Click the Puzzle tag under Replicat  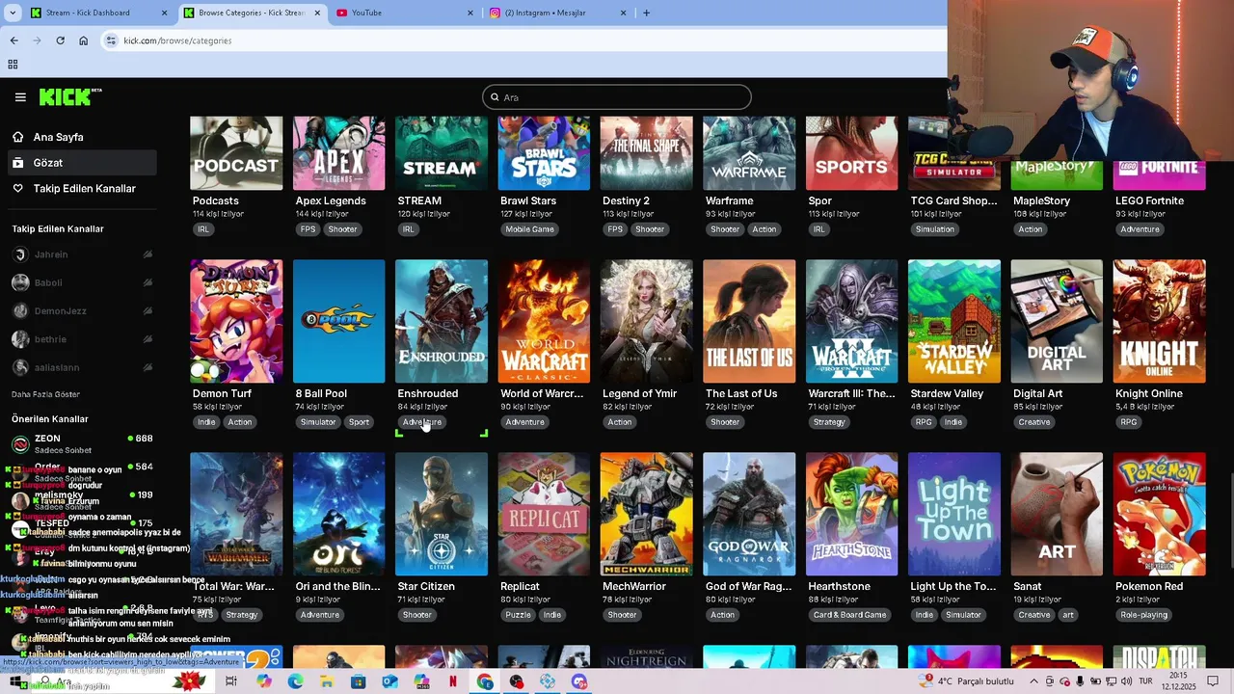(518, 615)
